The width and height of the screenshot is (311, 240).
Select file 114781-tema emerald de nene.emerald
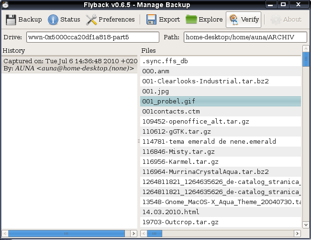click(x=221, y=141)
